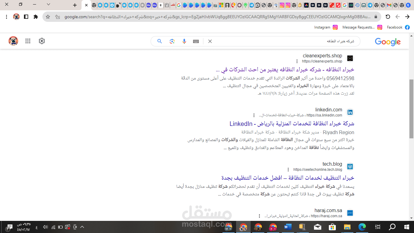Screen dimensions: 414x233
Task: Reload the current page
Action: tap(388, 17)
